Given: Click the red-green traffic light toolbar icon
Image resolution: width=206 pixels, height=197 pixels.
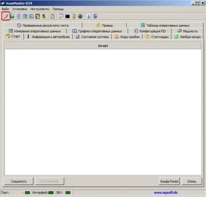Looking at the screenshot, I should coord(44,16).
